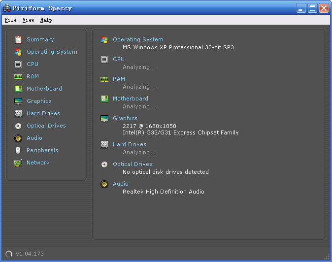Click the Graphics monitor icon in sidebar

(x=18, y=101)
